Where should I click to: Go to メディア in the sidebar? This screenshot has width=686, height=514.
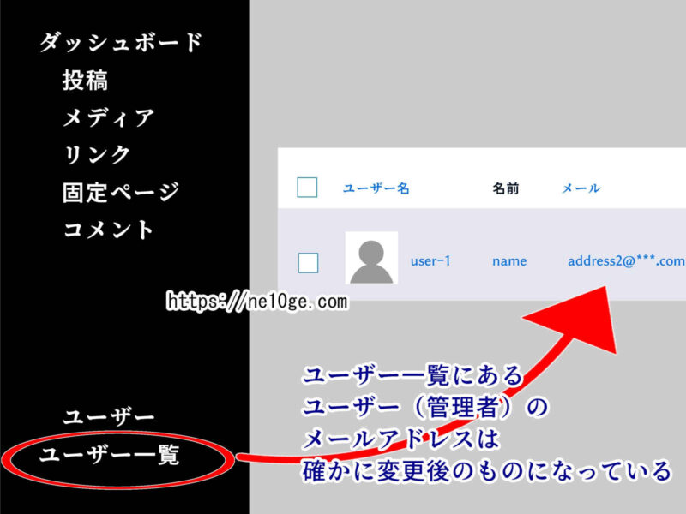click(x=108, y=117)
